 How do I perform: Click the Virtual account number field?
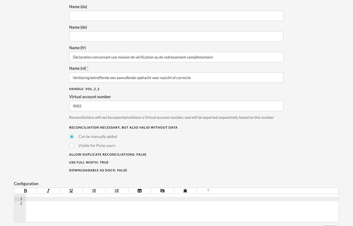tap(176, 106)
